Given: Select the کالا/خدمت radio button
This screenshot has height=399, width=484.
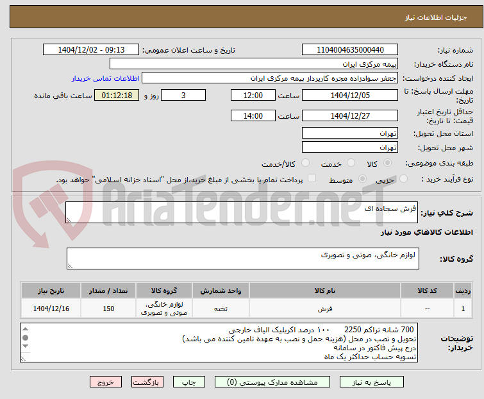Looking at the screenshot, I should (305, 163).
